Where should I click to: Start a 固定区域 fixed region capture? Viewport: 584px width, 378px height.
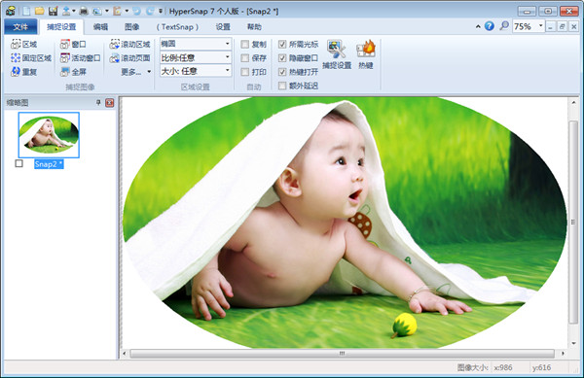click(31, 58)
